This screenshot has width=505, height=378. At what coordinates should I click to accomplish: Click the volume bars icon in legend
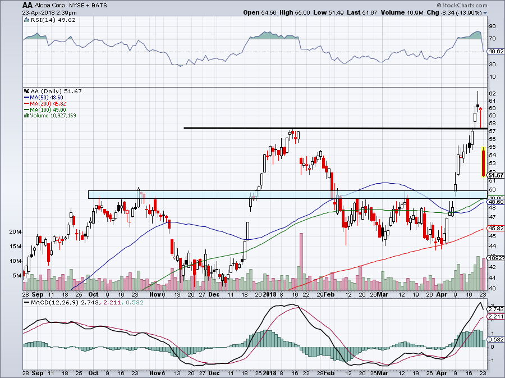(27, 115)
